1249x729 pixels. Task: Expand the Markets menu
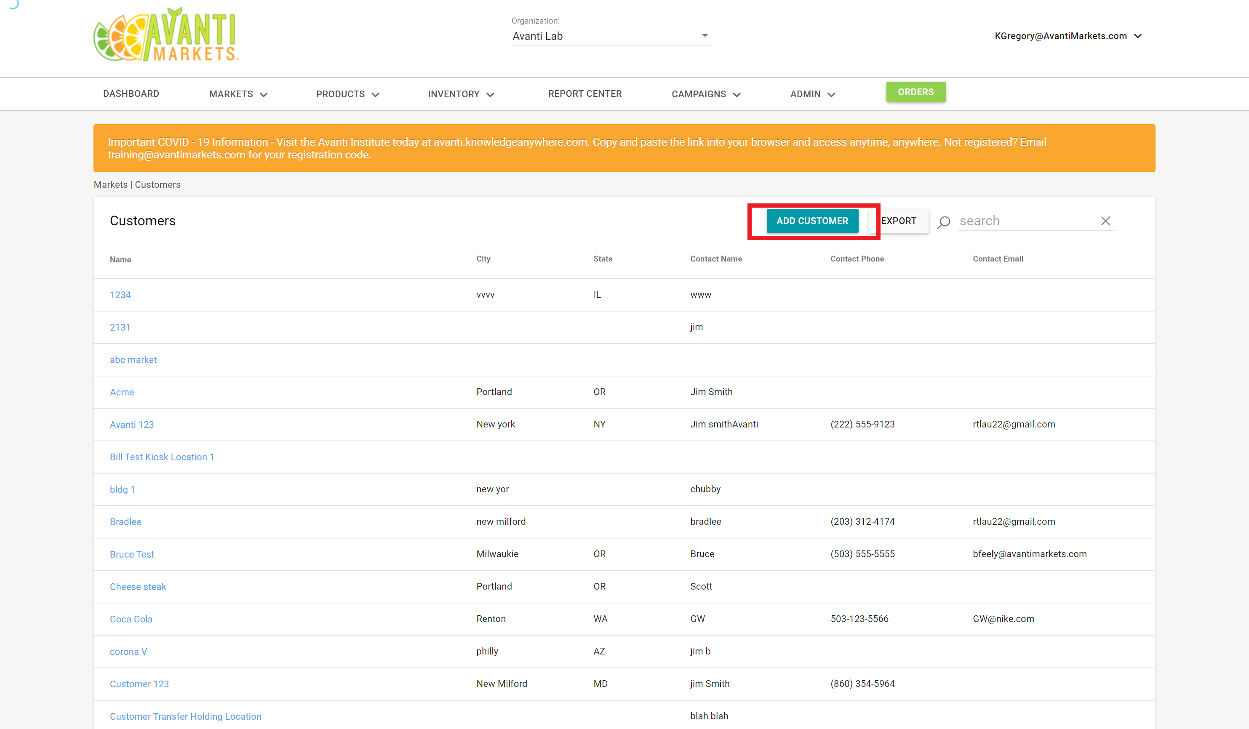238,94
